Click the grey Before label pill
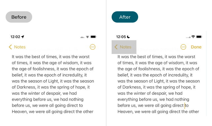The image size is (212, 126). click(x=19, y=17)
